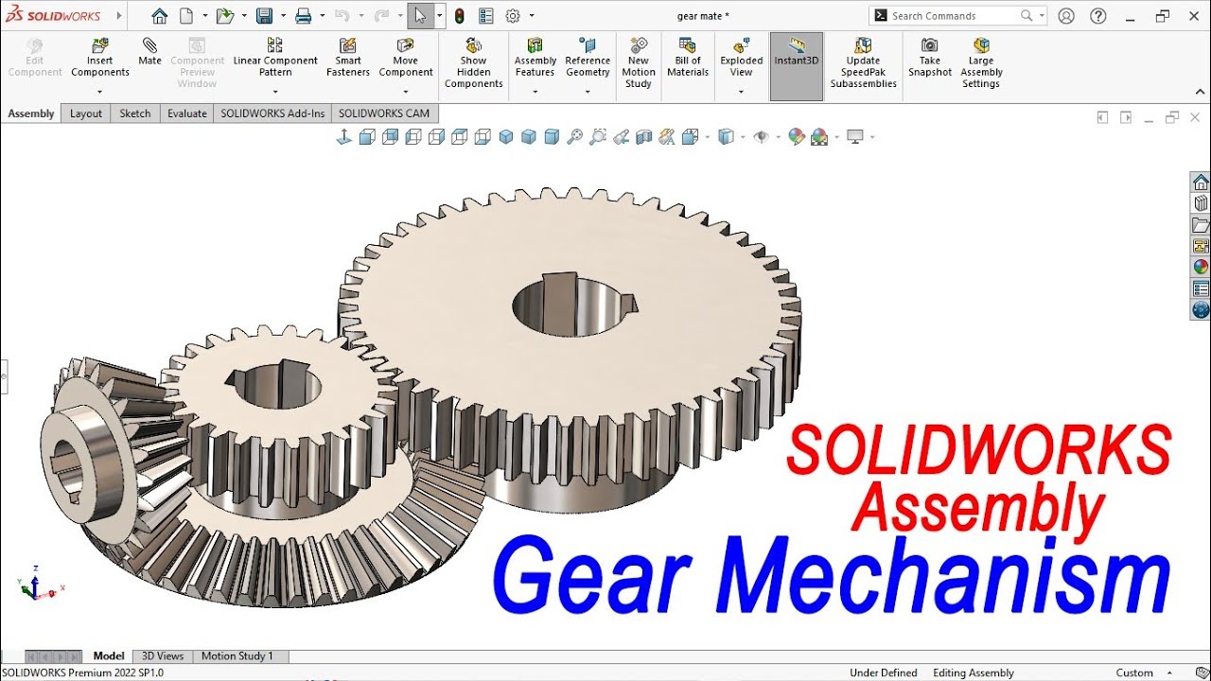Screen dimensions: 1211x681
Task: Expand Save dropdown arrow
Action: point(283,16)
